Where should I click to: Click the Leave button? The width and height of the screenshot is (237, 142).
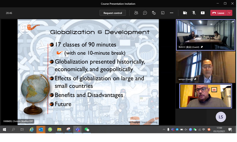(218, 13)
